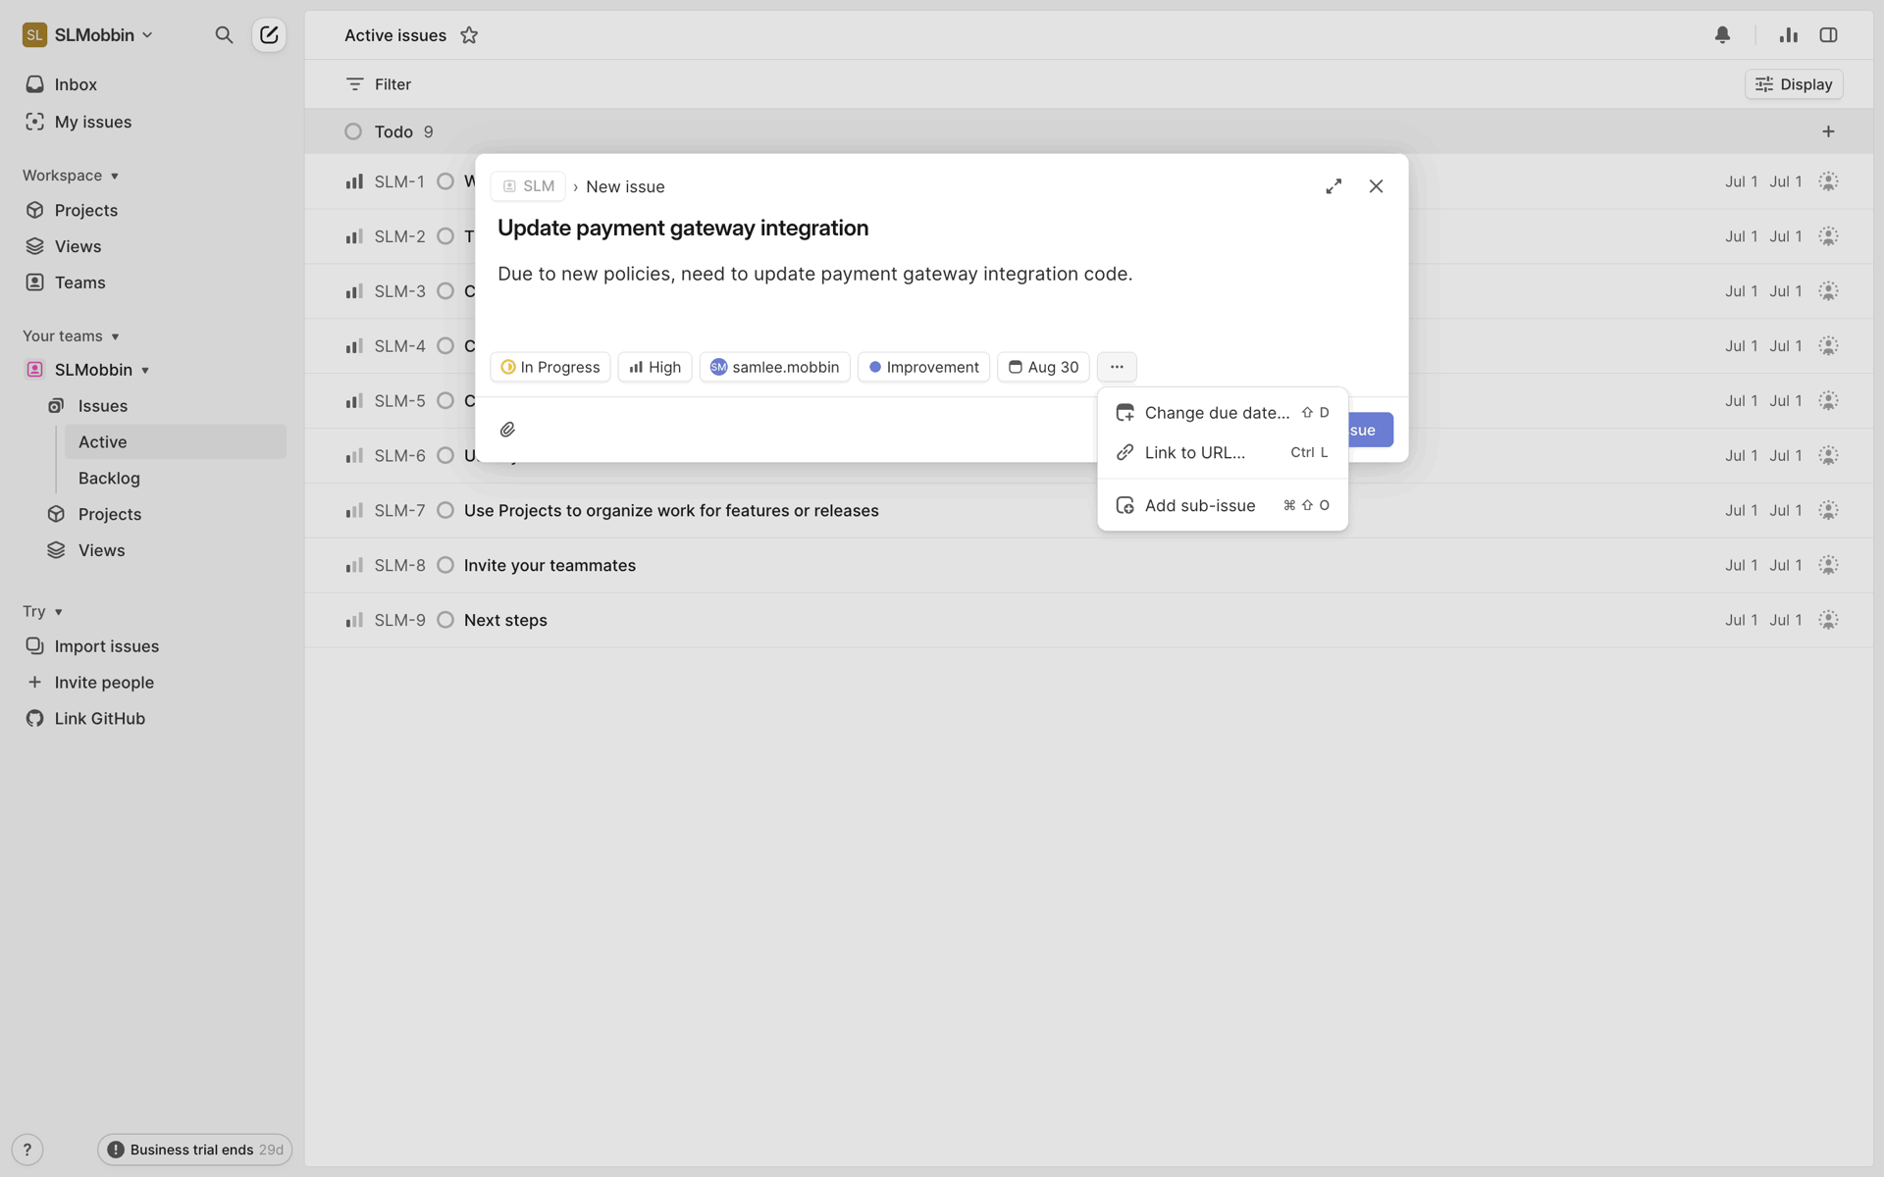1884x1177 pixels.
Task: Toggle status circle on SLM-5
Action: (x=445, y=400)
